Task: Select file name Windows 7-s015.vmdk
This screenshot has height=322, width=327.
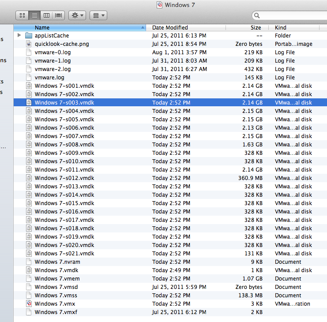Action: [64, 203]
